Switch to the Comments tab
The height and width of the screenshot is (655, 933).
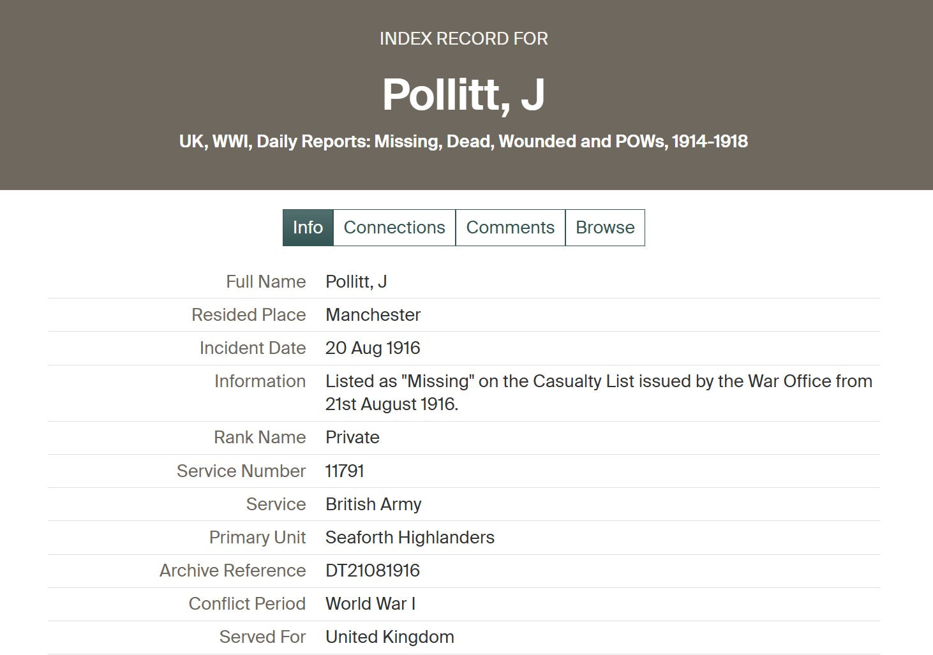coord(510,228)
